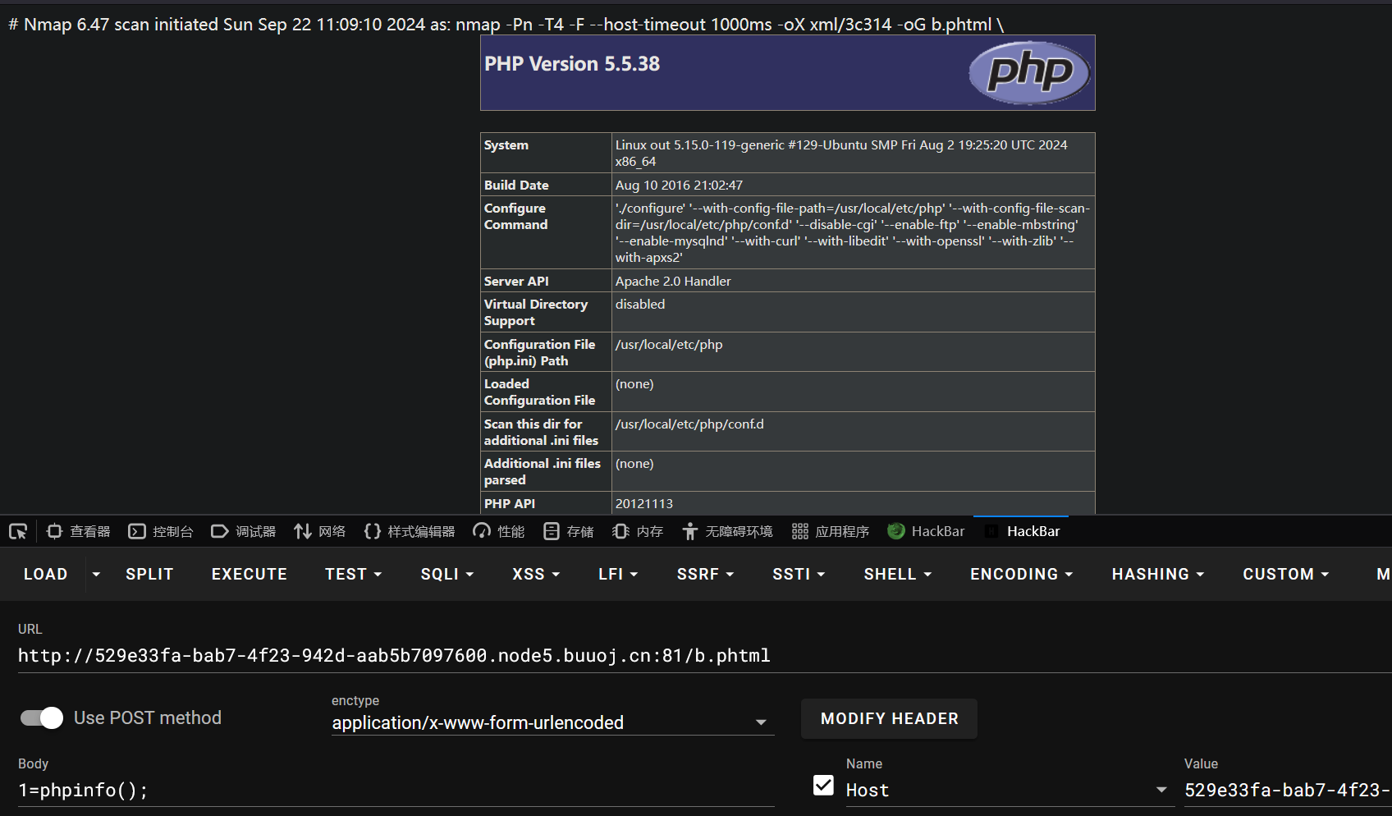Screen dimensions: 1392x816
Task: Click the /usr/local/etc/php/conf.d value
Action: [689, 424]
